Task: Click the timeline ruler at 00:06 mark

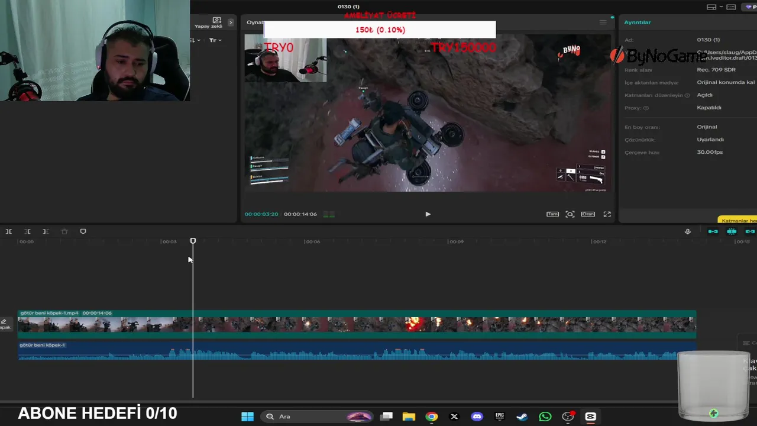Action: [312, 241]
